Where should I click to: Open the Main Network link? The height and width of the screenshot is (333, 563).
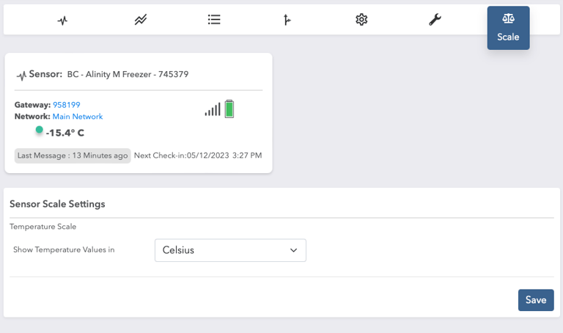click(78, 117)
